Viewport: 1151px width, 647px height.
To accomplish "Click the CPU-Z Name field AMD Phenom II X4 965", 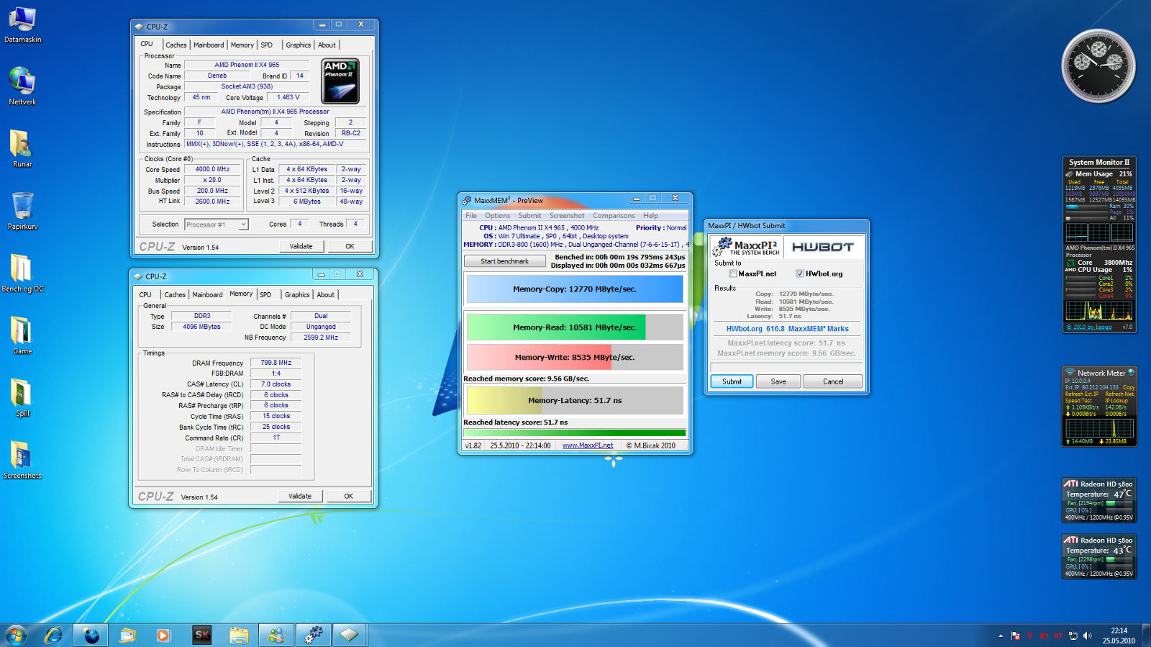I will 247,65.
